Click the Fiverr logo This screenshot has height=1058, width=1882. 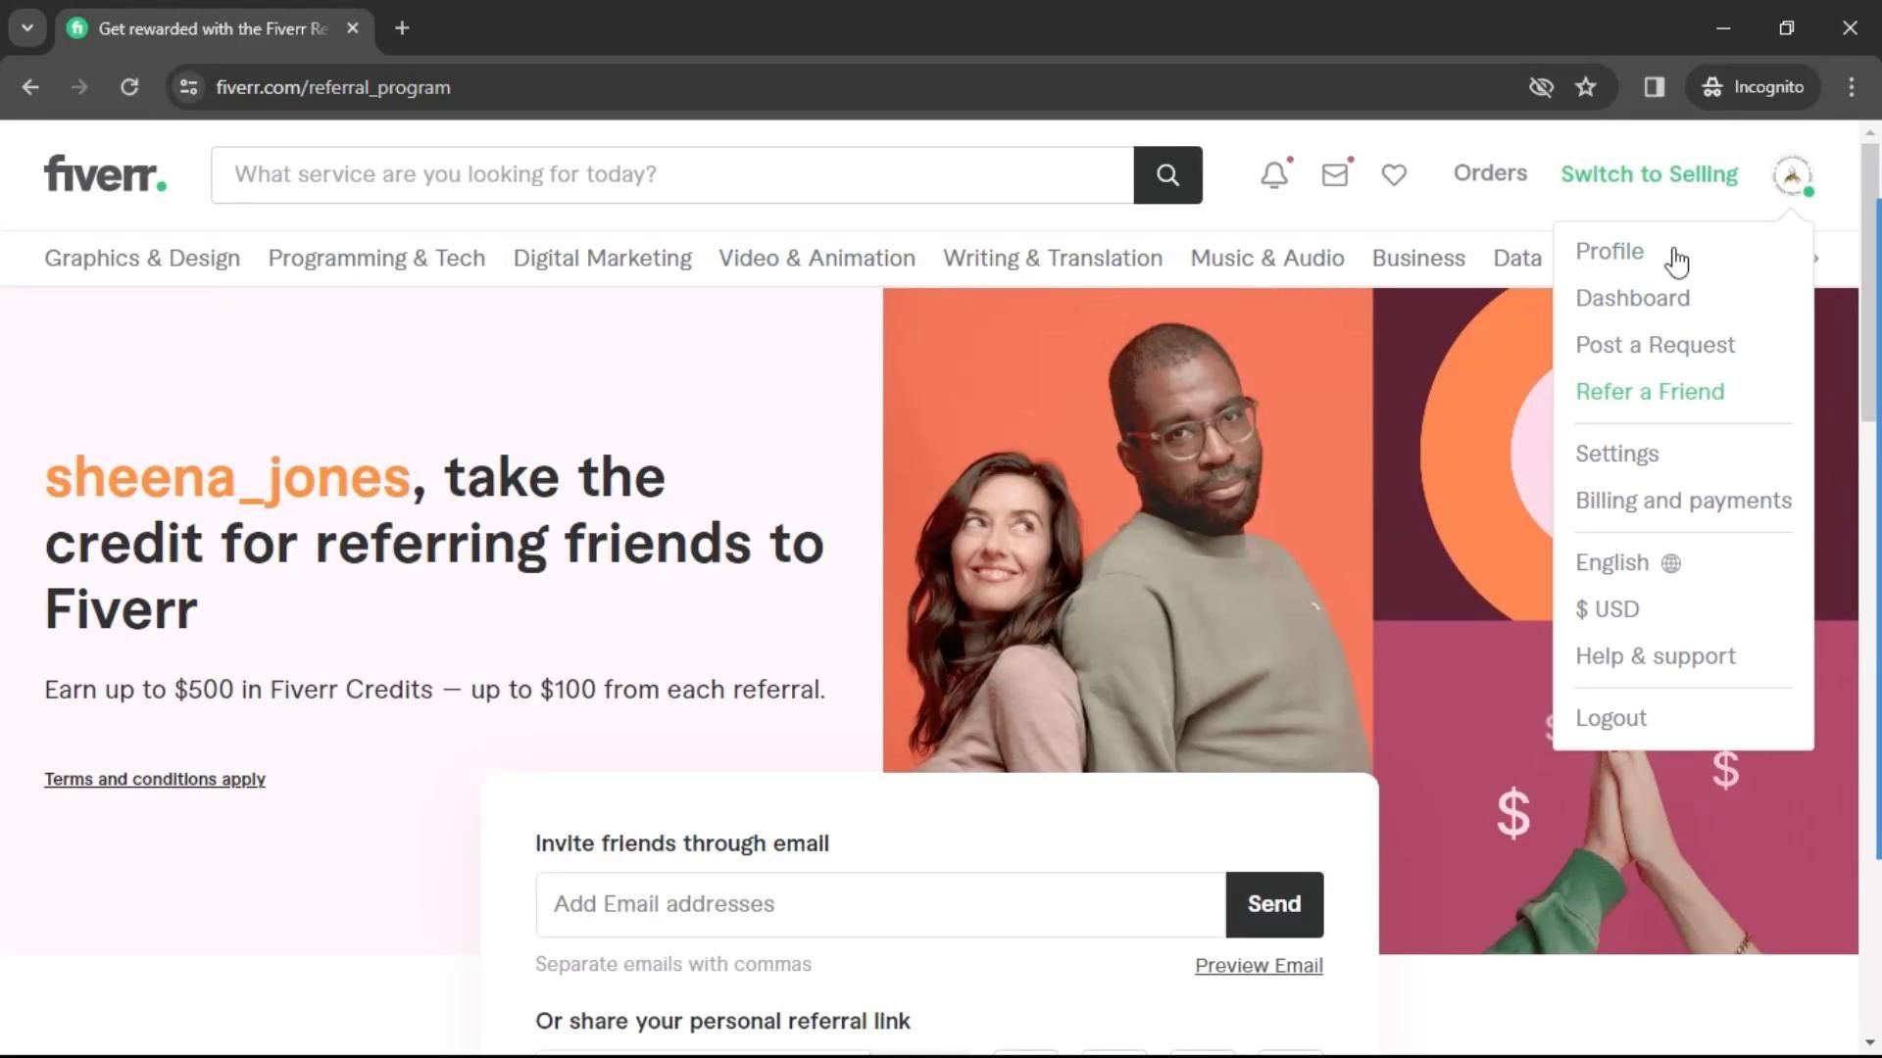[x=105, y=174]
